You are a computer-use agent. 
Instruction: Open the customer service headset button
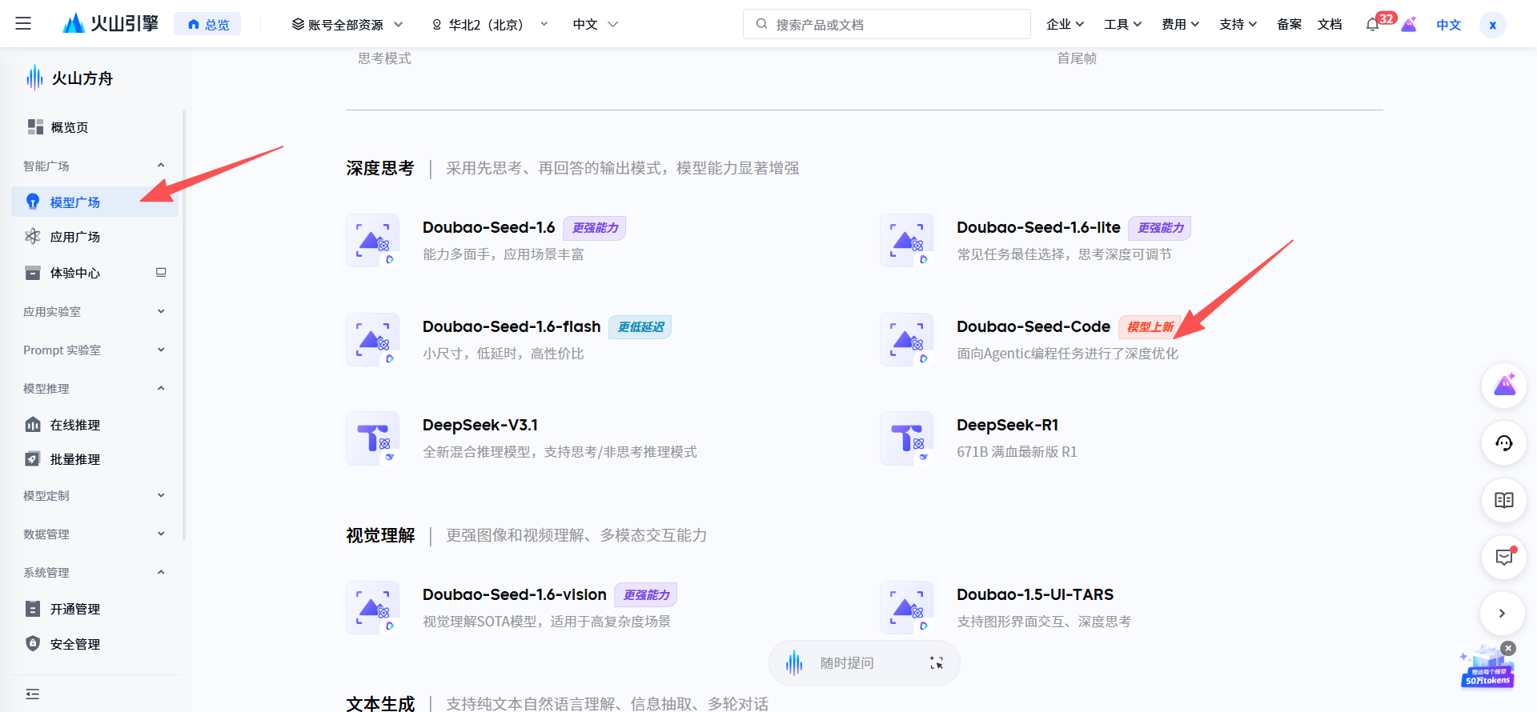pos(1504,443)
